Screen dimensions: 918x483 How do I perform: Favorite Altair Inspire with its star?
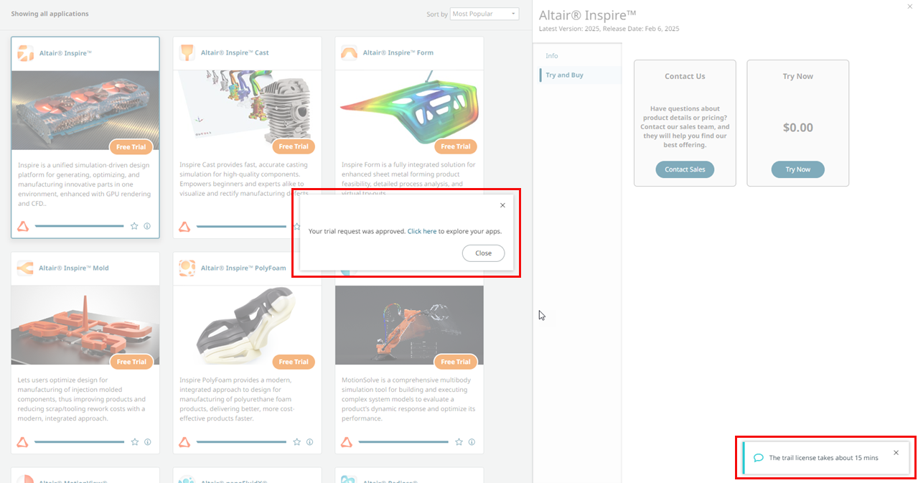[134, 226]
